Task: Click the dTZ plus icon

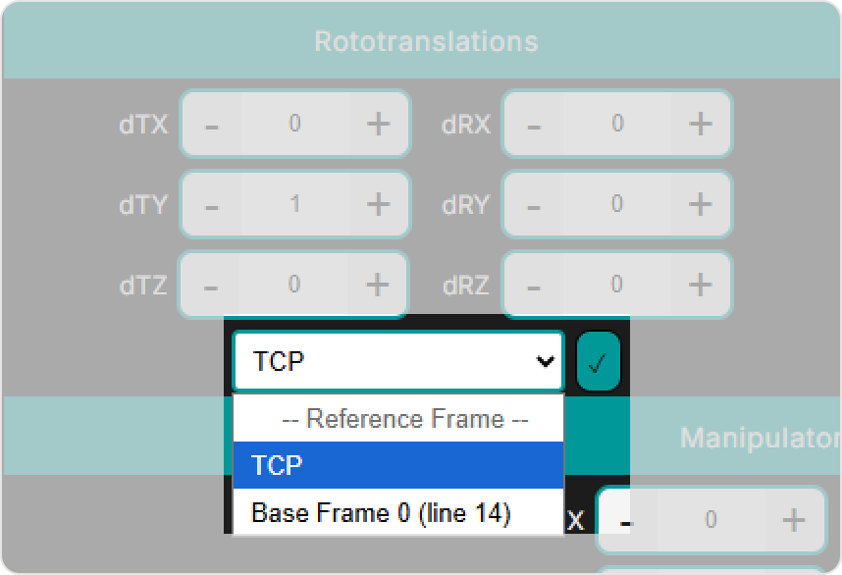Action: [378, 286]
